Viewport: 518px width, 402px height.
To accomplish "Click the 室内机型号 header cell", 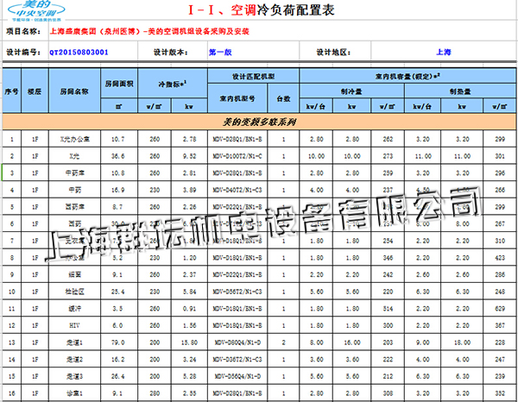I will coord(237,98).
